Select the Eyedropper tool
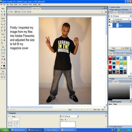Image resolution: width=132 pixels, height=132 pixels. click(2, 59)
